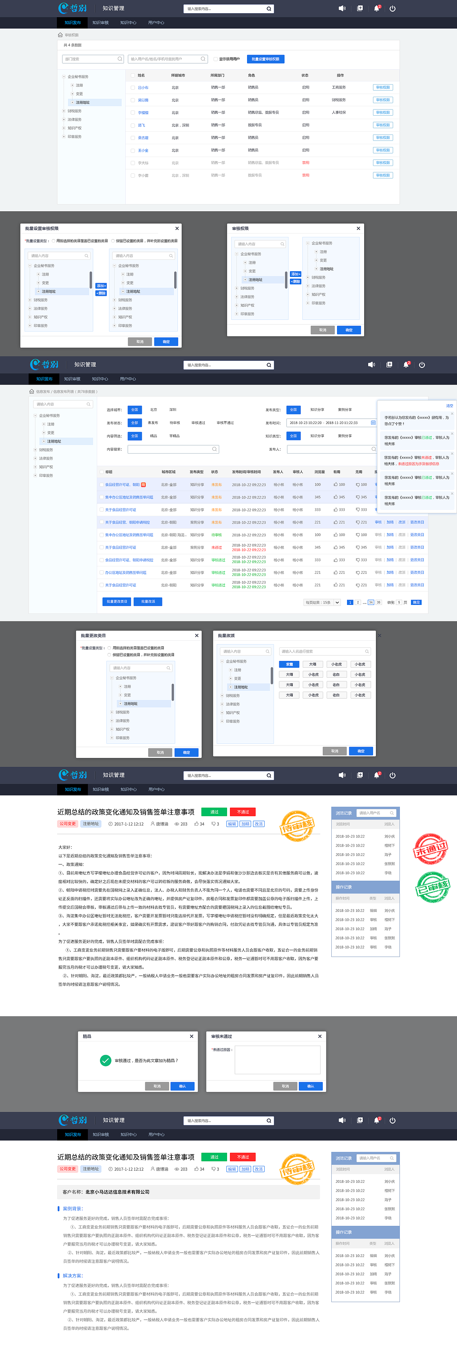457x1364 pixels.
Task: Click dislike icon showing 3 on 客户名称 case page
Action: point(214,1169)
